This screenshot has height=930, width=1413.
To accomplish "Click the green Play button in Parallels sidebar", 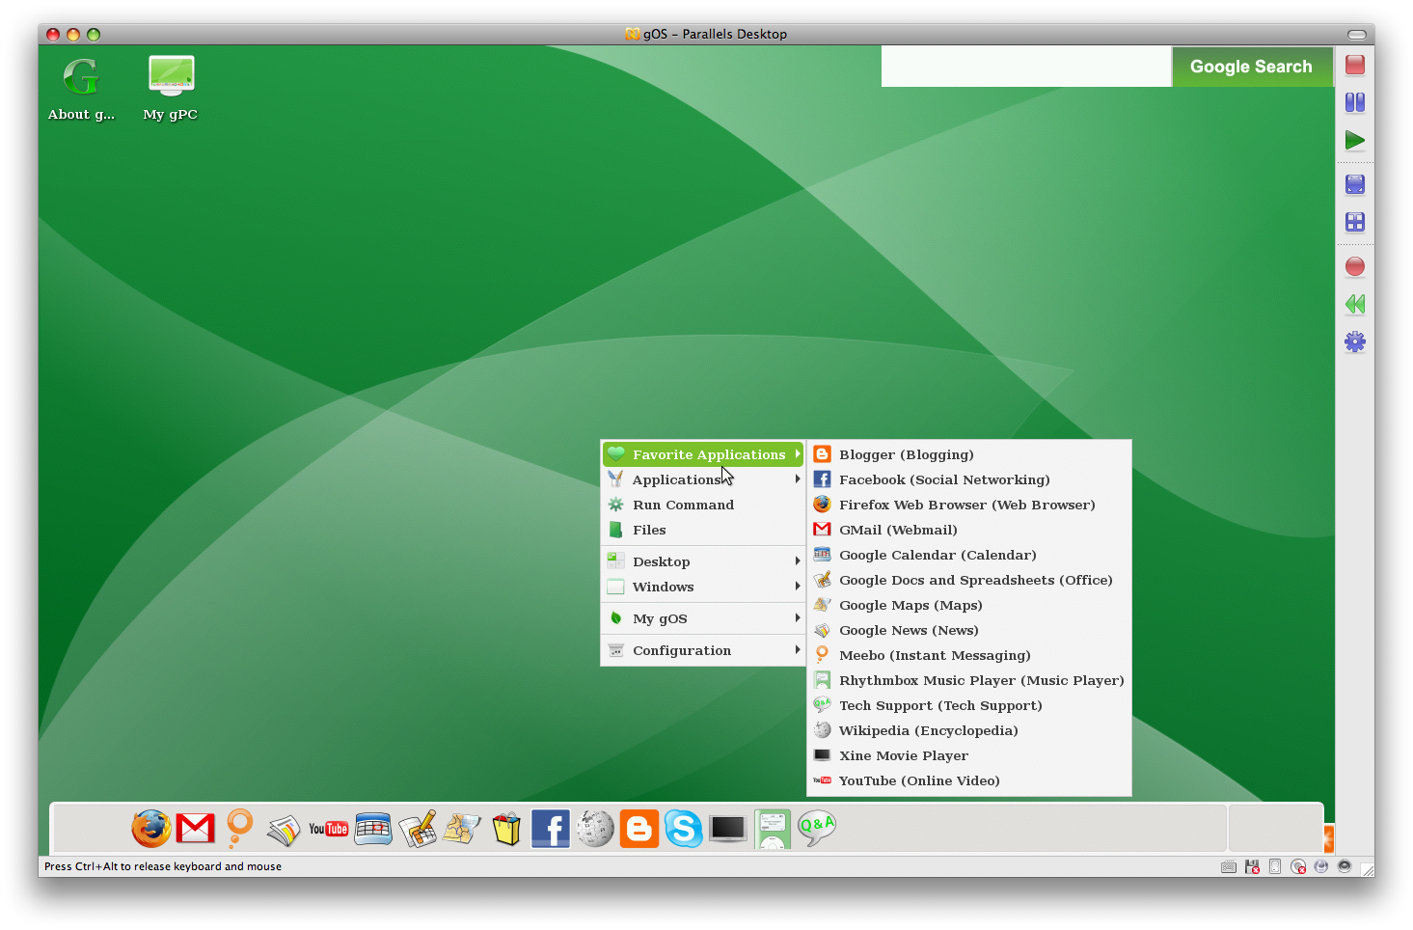I will point(1355,140).
